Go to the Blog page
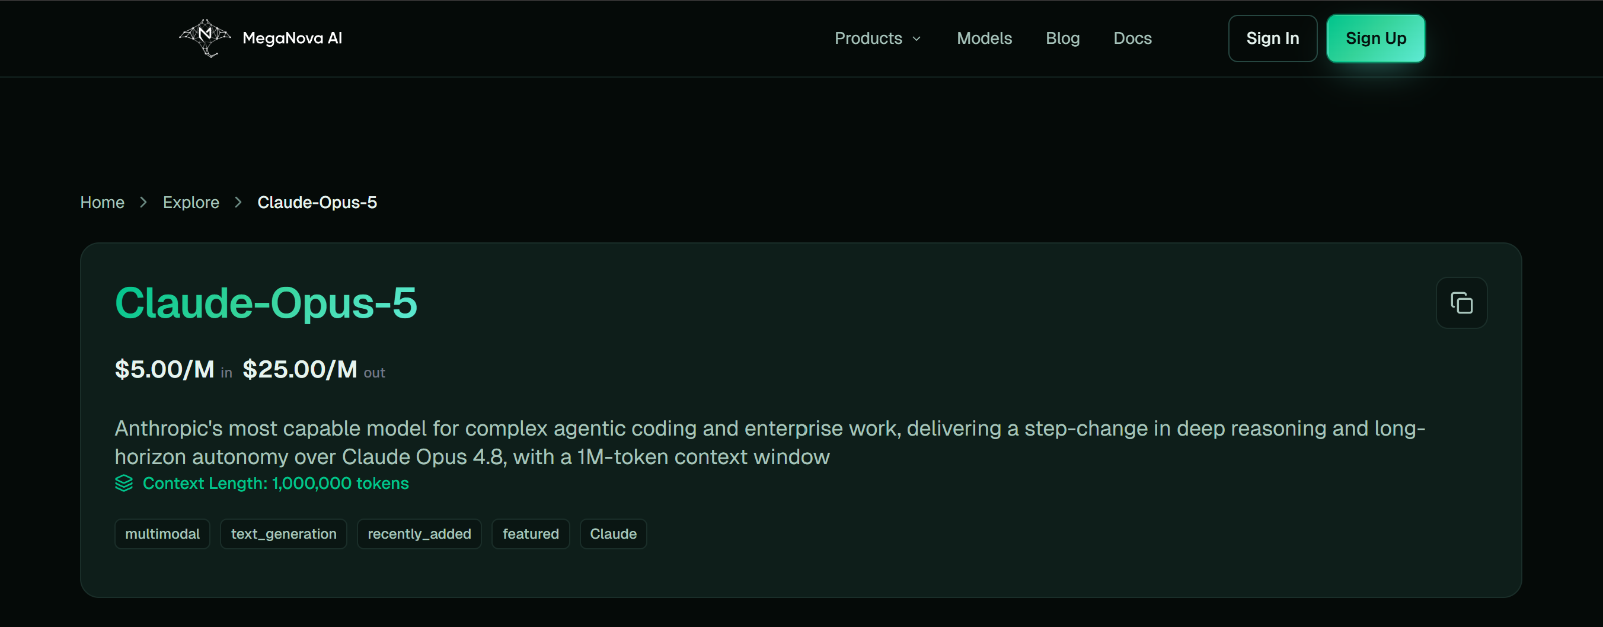This screenshot has height=627, width=1603. (x=1063, y=39)
